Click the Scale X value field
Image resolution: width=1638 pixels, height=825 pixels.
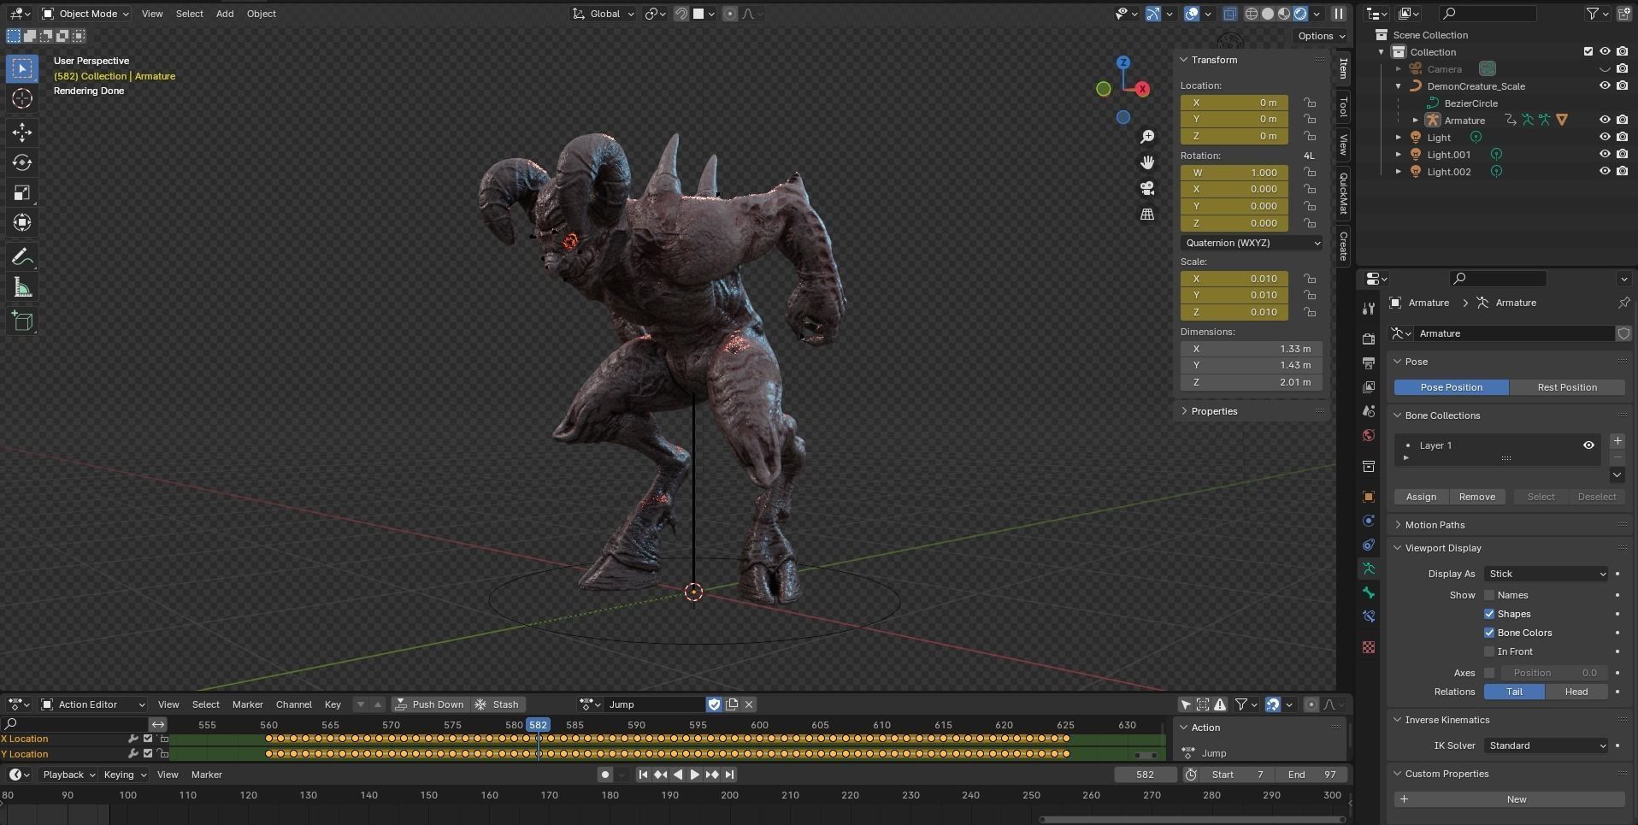(1234, 279)
